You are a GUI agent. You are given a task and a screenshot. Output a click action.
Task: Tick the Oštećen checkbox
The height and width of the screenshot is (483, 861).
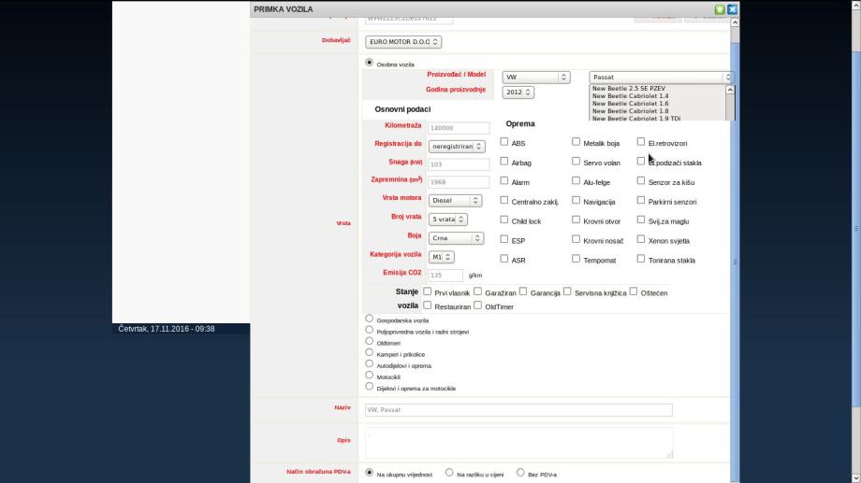(x=634, y=291)
